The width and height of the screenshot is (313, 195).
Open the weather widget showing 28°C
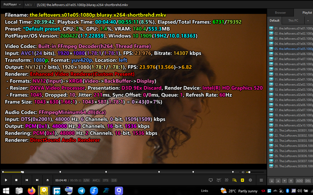click(x=239, y=191)
